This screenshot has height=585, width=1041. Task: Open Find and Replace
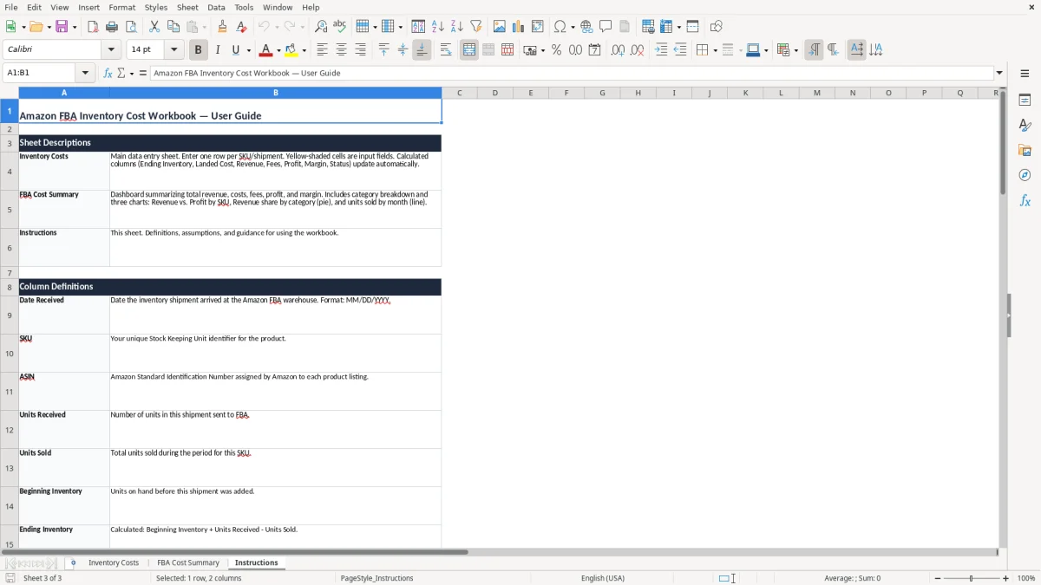[321, 27]
